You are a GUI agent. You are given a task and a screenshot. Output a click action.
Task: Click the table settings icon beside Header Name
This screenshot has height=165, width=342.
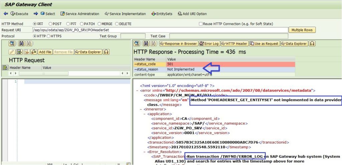4,68
